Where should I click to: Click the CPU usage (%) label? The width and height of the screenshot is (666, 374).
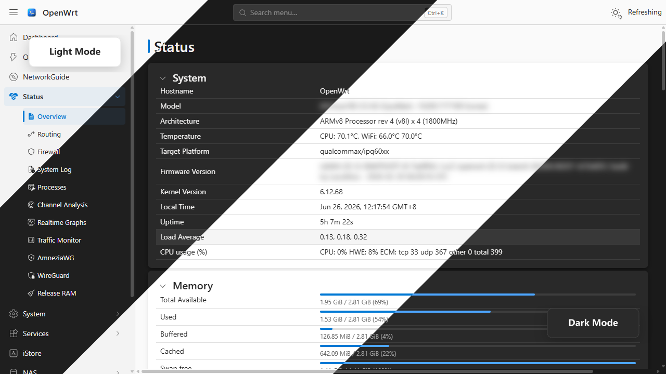click(x=184, y=252)
